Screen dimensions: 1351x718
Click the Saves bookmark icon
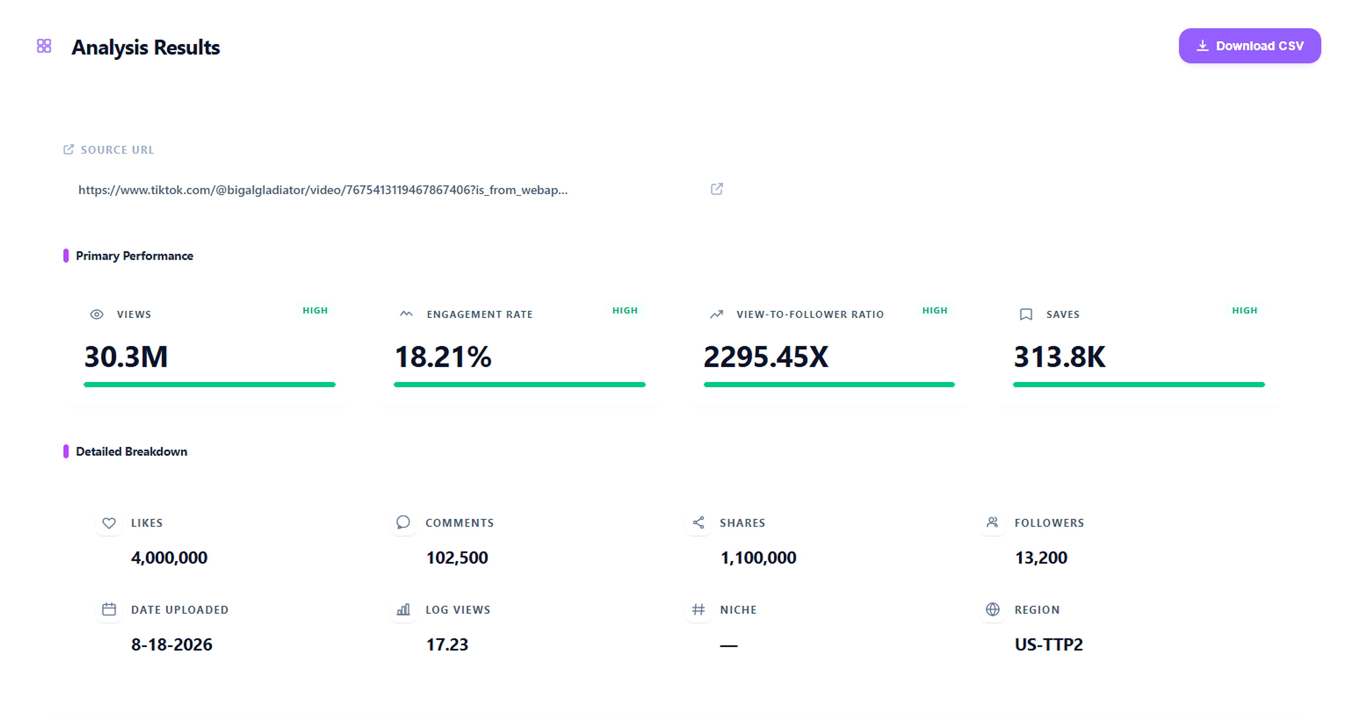pyautogui.click(x=1026, y=315)
